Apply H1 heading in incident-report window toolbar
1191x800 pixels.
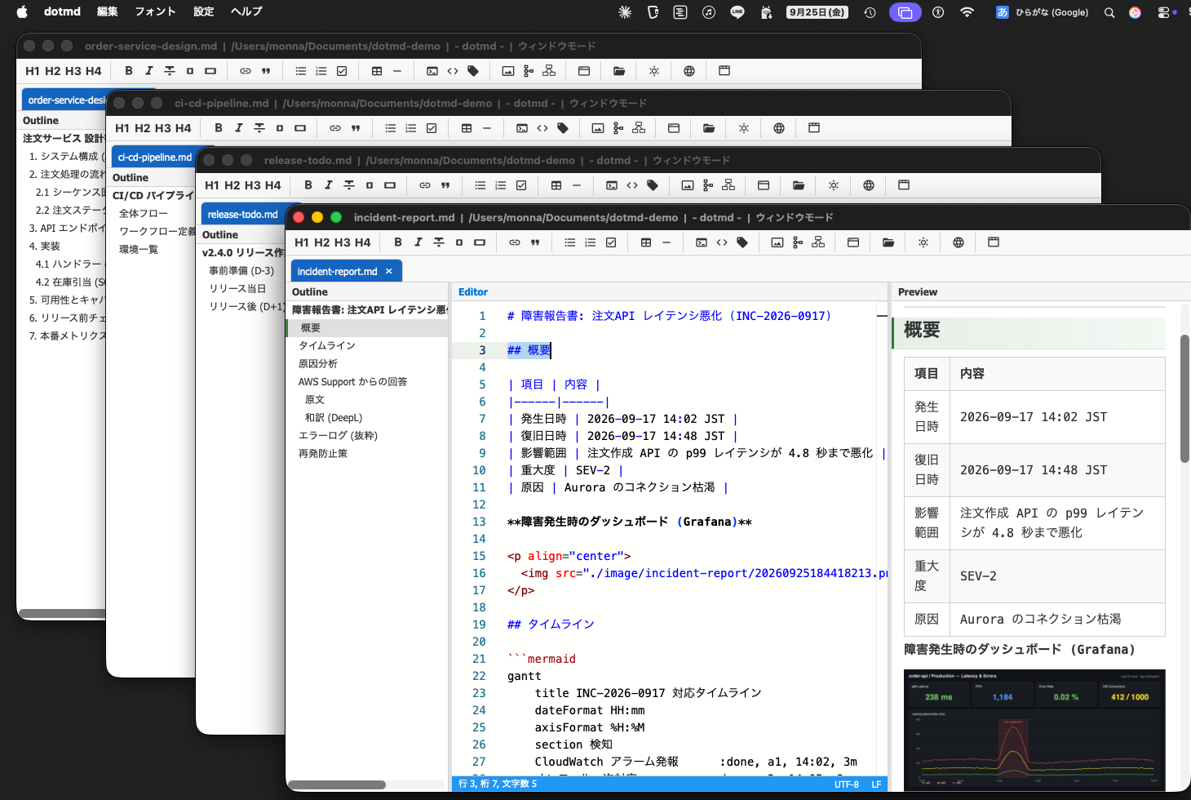coord(302,242)
